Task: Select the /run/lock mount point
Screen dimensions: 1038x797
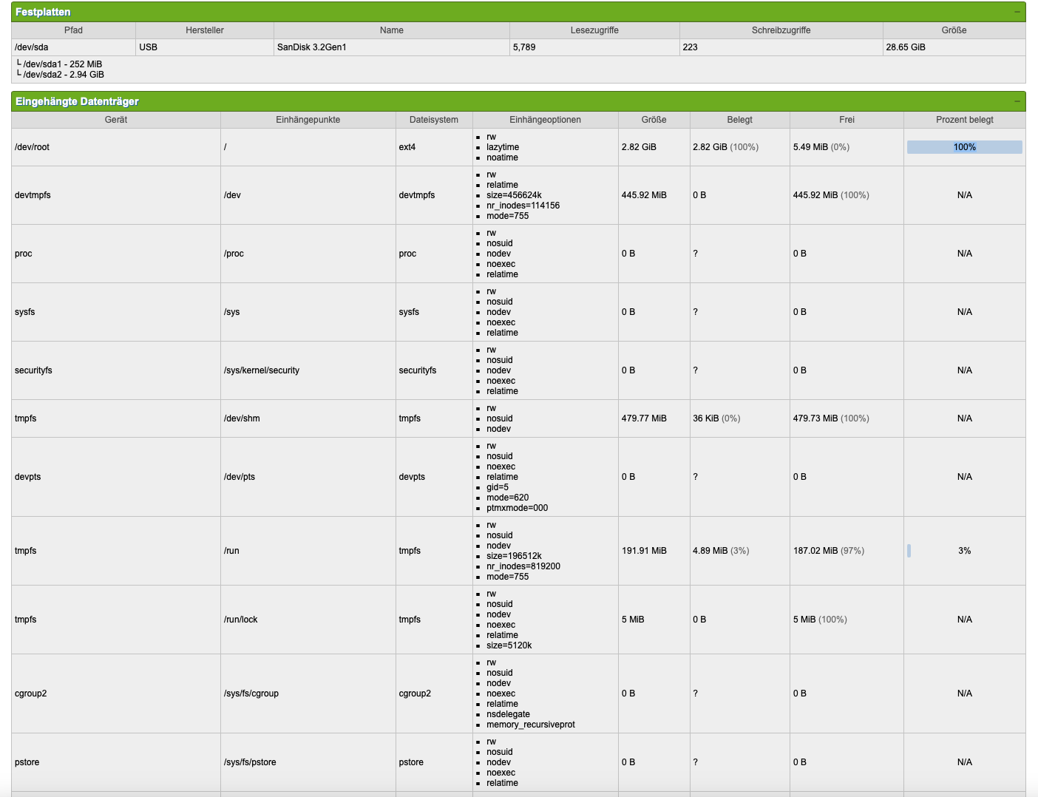Action: click(241, 620)
